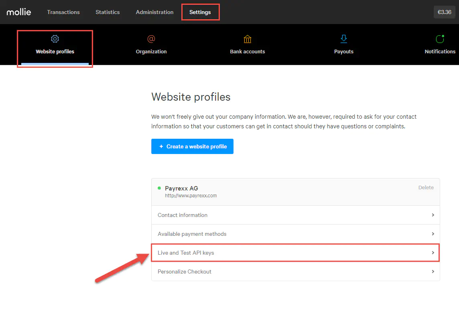Open the Administration menu item
This screenshot has width=459, height=314.
tap(154, 12)
